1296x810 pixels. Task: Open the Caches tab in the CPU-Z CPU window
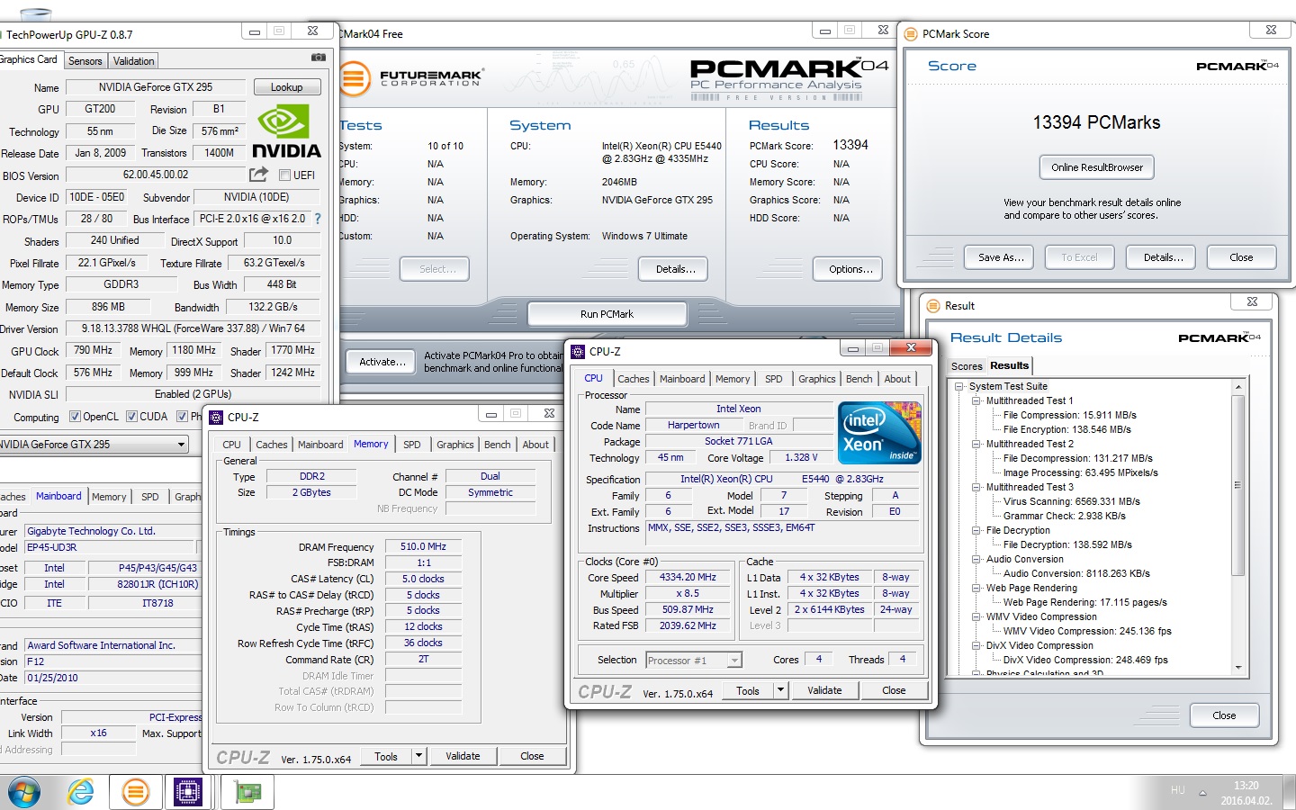click(634, 379)
